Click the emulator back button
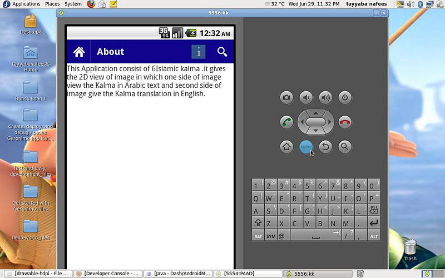The image size is (445, 278). [x=325, y=147]
